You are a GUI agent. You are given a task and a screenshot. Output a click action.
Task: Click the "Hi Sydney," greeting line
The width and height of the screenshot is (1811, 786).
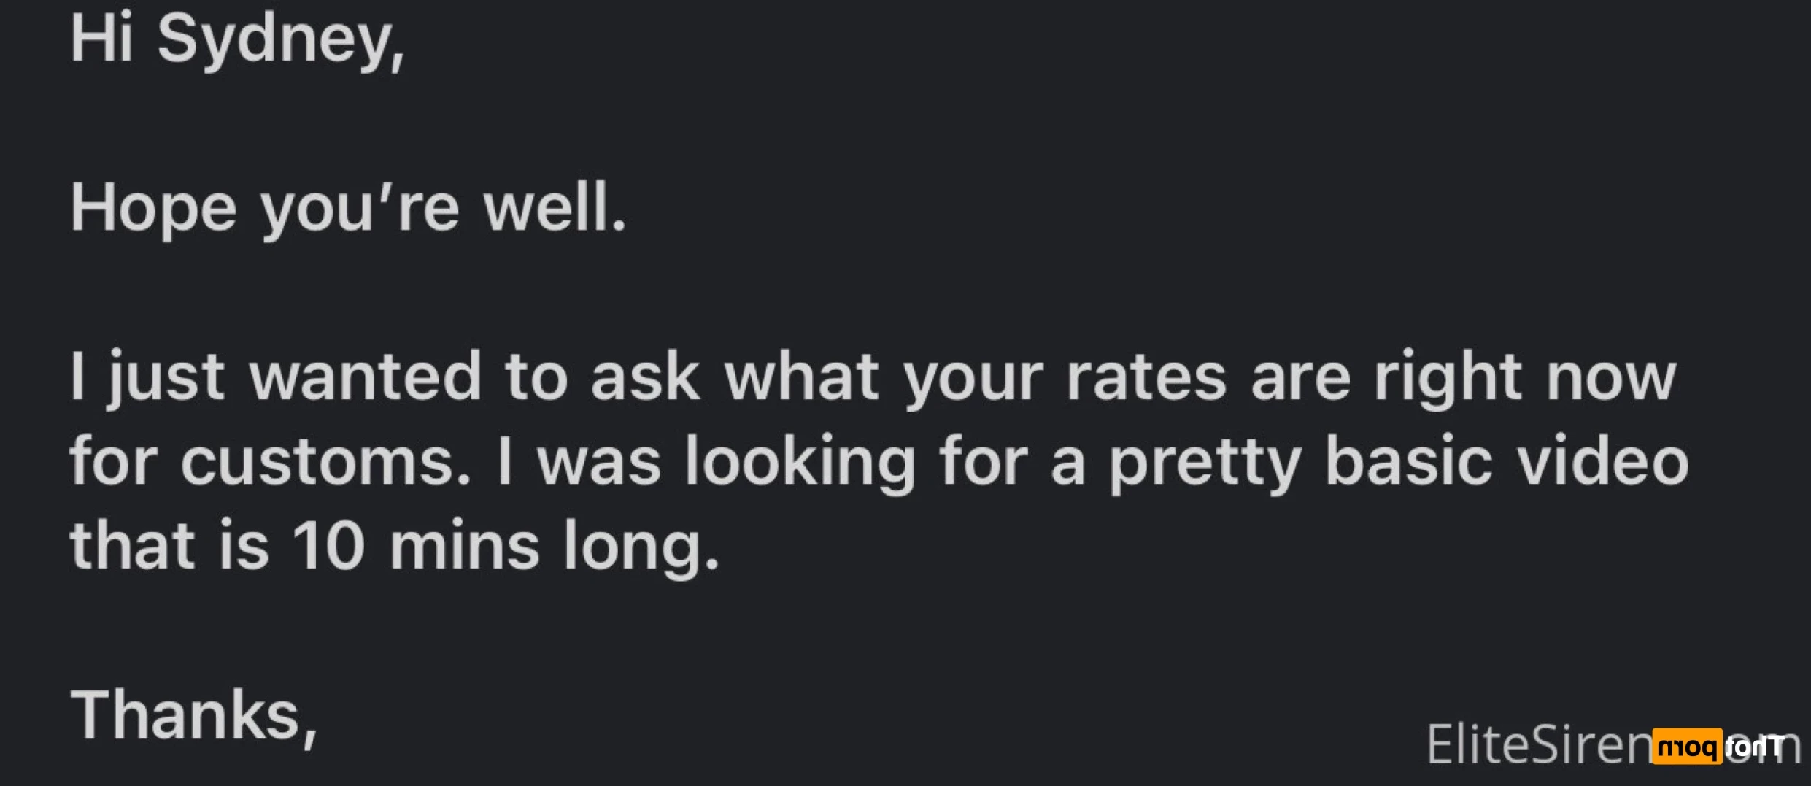(x=237, y=41)
